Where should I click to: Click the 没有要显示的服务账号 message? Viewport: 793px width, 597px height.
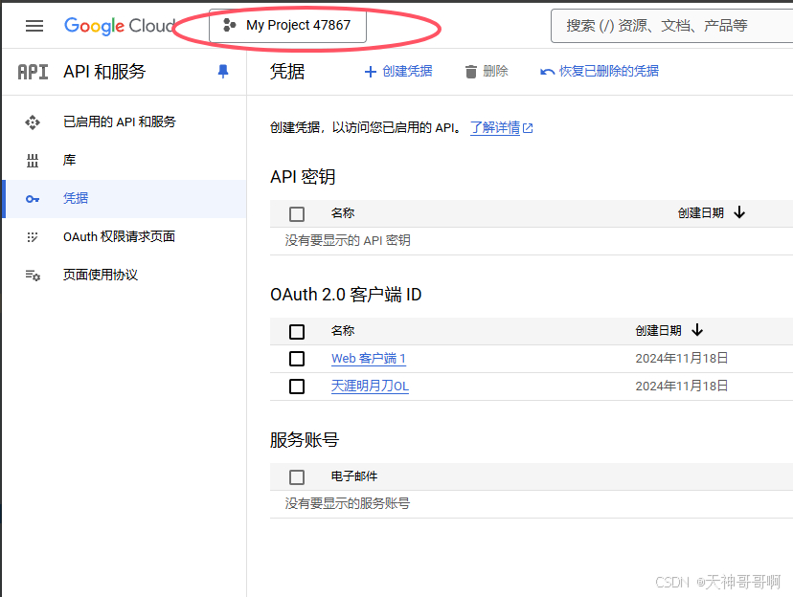pyautogui.click(x=348, y=503)
